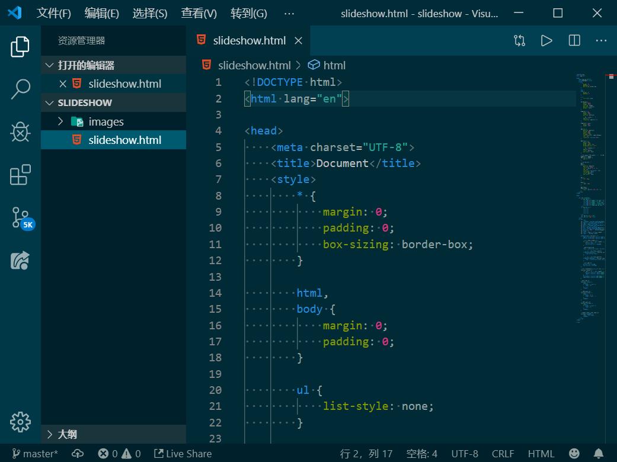Viewport: 617px width, 462px height.
Task: Select the slideshow.html editor tab
Action: pyautogui.click(x=249, y=40)
